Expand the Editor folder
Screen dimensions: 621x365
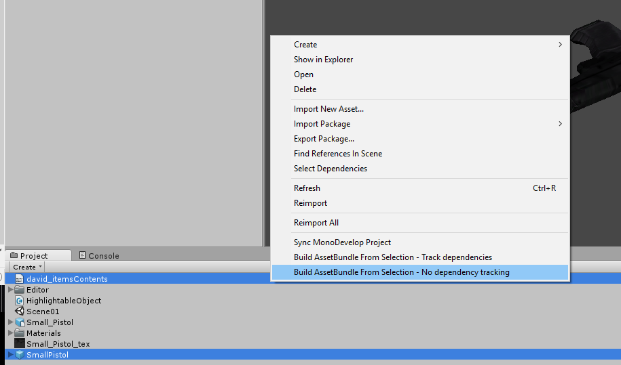tap(10, 290)
